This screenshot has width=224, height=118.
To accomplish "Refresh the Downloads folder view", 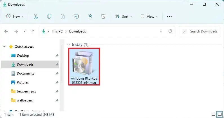I will (x=170, y=31).
